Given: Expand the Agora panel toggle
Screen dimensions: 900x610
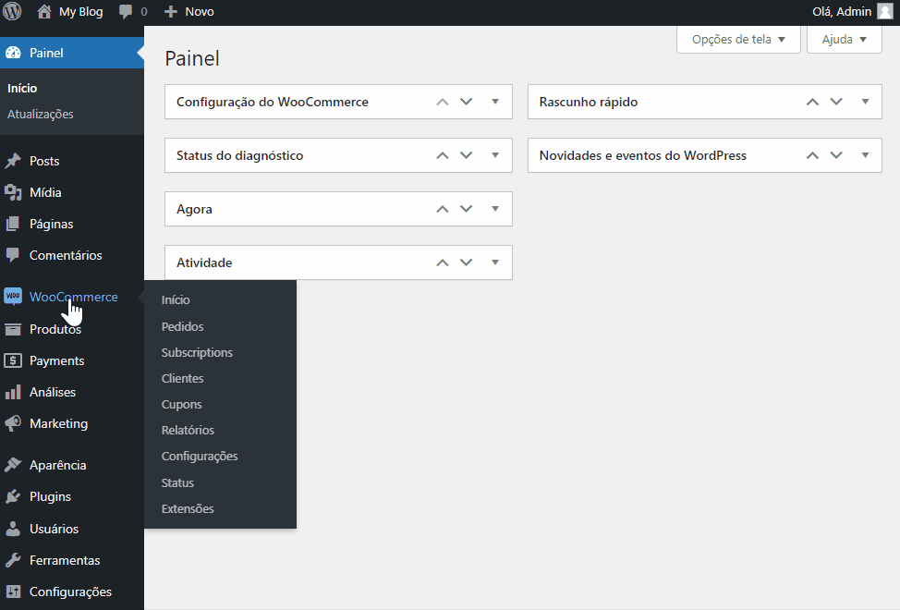Looking at the screenshot, I should click(495, 209).
